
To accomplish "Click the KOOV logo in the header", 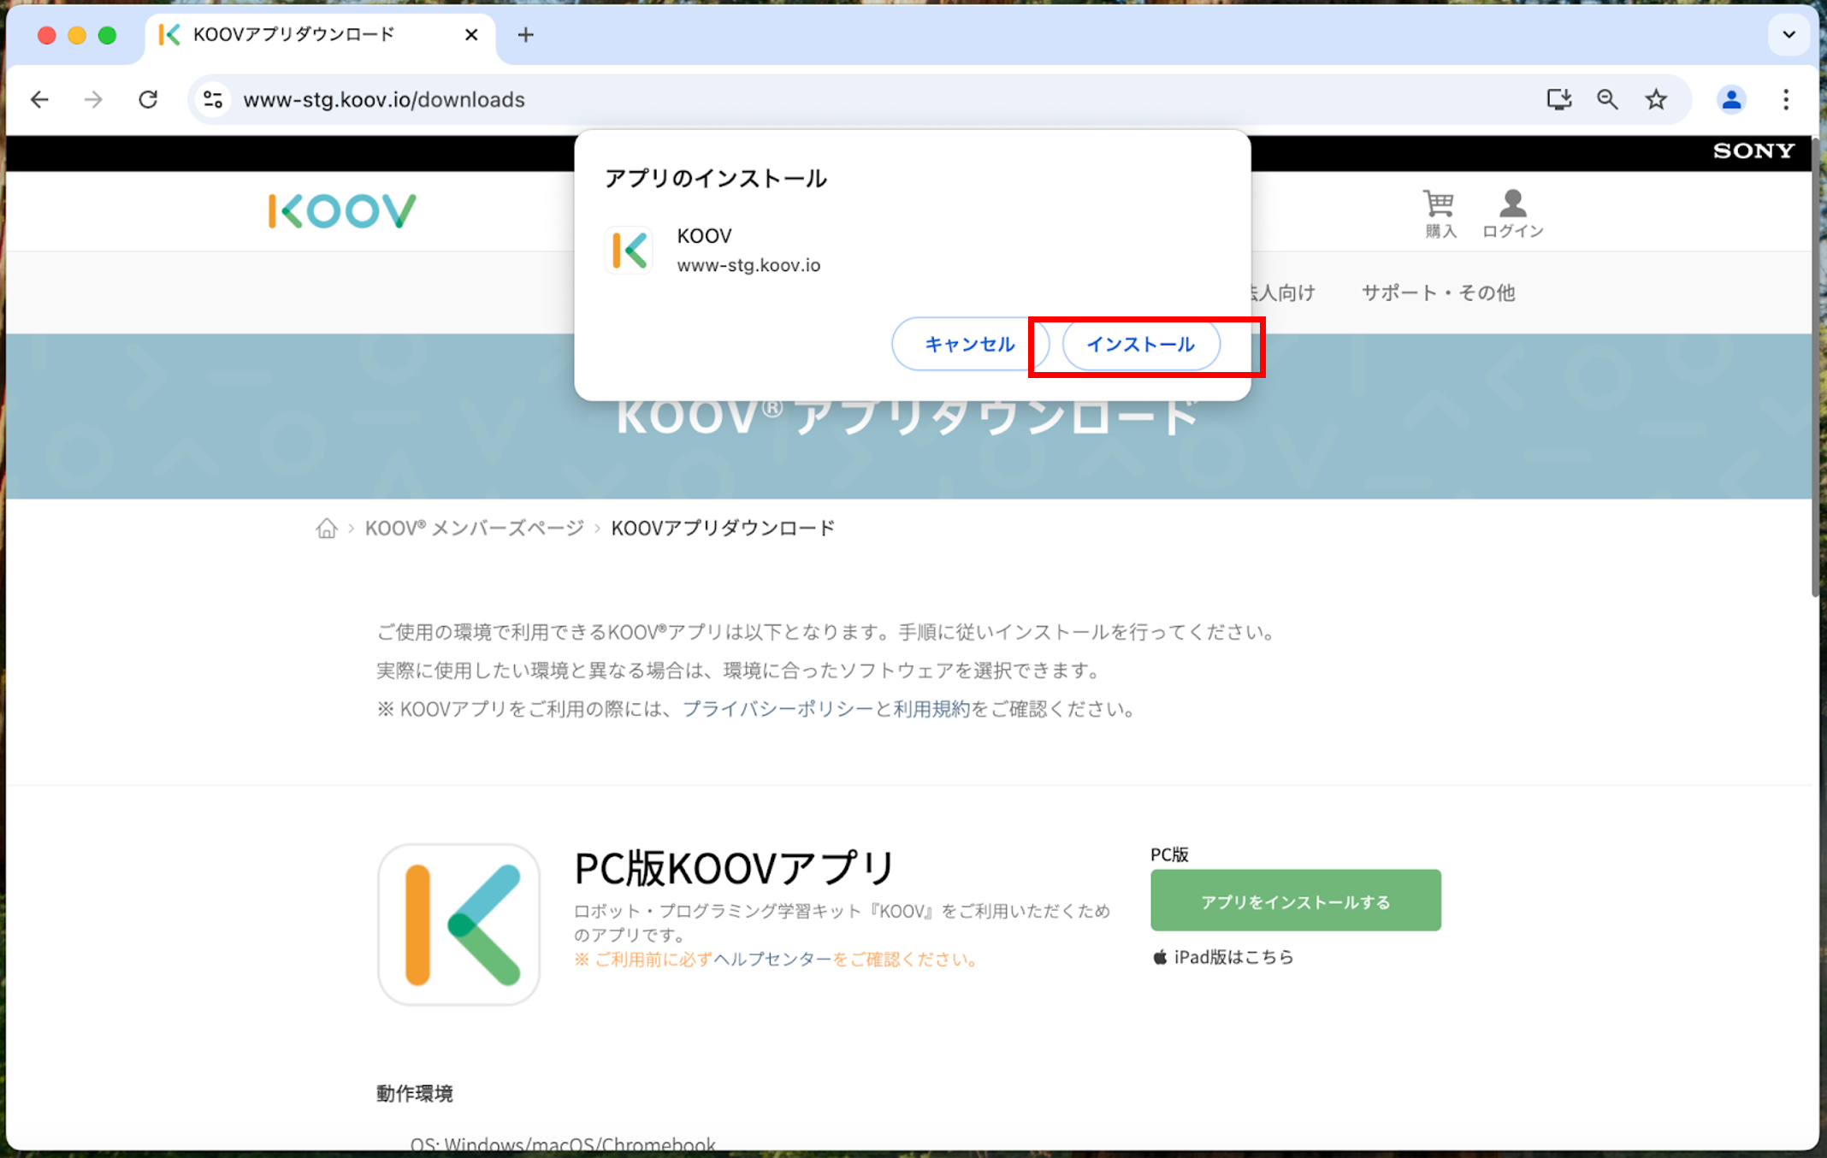I will click(340, 210).
